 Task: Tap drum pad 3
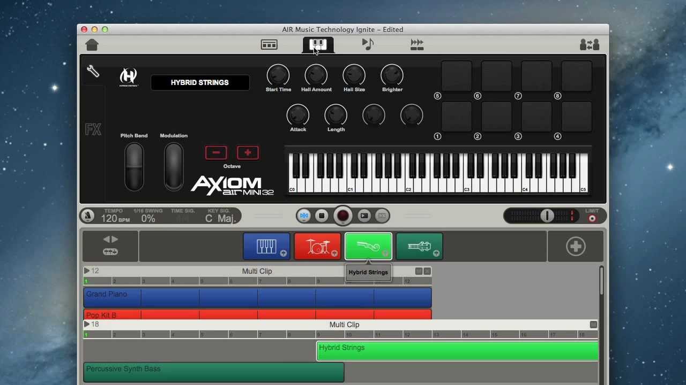coord(536,116)
